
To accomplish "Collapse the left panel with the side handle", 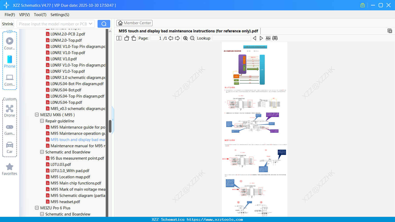I will coord(113,120).
